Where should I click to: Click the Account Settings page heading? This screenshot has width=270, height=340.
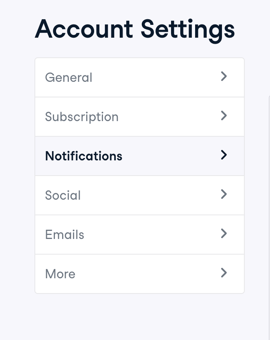tap(135, 30)
